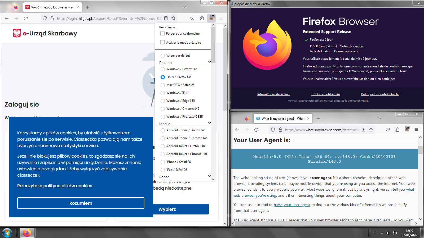This screenshot has width=424, height=238.
Task: Click the Firefox taskbar button
Action: [27, 233]
